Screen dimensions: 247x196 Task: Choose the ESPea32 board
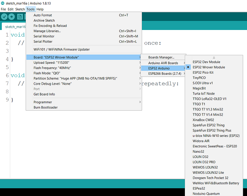[x=214, y=189]
